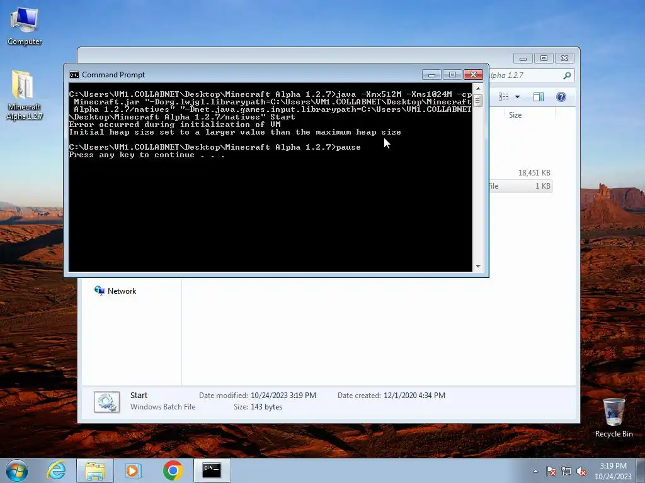Select the 1 KB file row in Explorer
Viewport: 645px width, 483px height.
click(520, 186)
